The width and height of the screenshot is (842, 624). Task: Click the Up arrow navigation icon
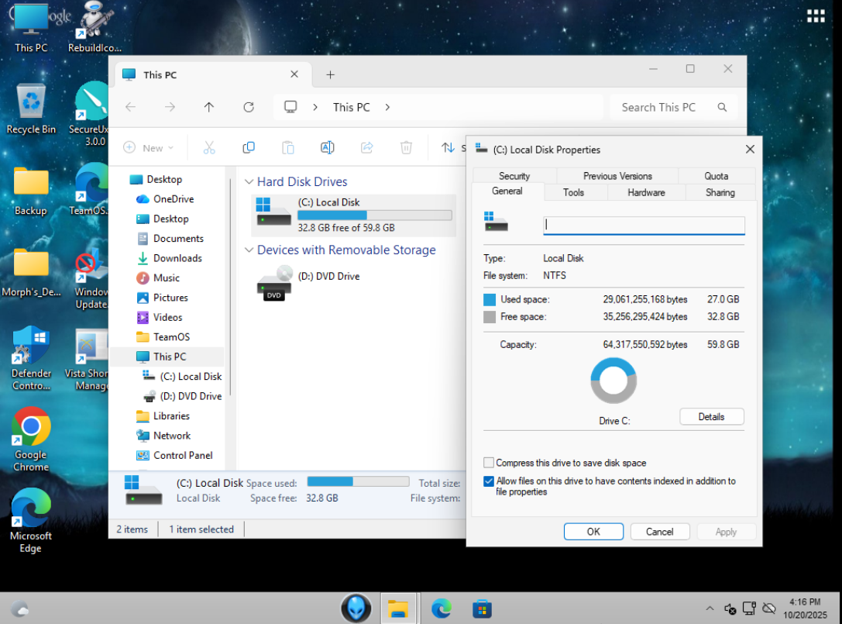[209, 107]
